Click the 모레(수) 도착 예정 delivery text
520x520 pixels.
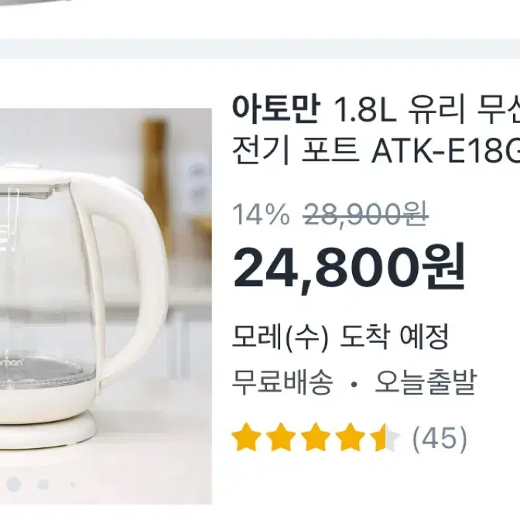tap(340, 336)
